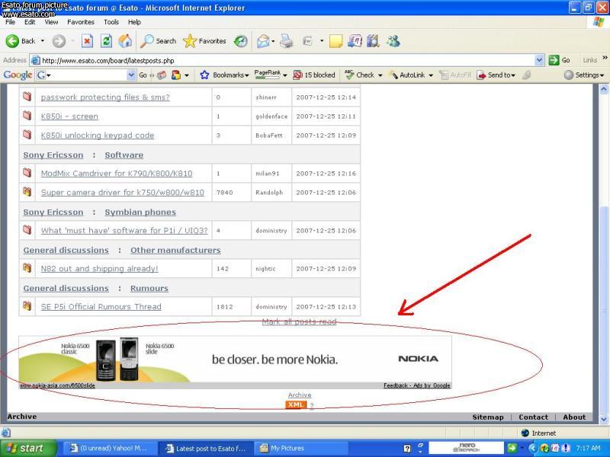Viewport: 610px width, 457px height.
Task: Click the Google toolbar search field
Action: [x=85, y=75]
